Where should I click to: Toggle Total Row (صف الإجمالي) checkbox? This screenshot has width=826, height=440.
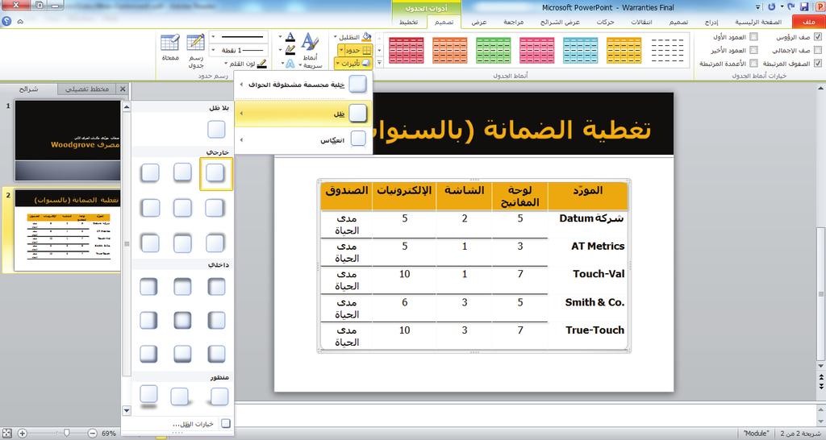point(818,50)
